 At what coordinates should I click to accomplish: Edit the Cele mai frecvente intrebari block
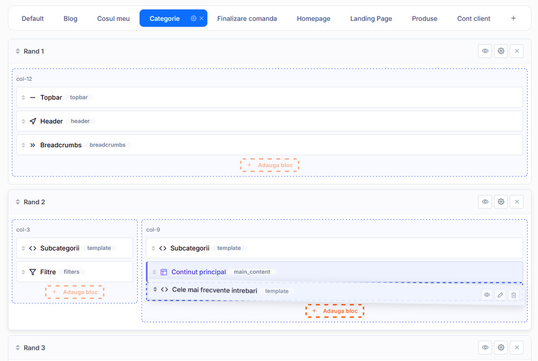pos(500,295)
